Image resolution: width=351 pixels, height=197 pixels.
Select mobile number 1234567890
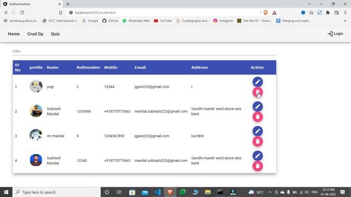[114, 136]
